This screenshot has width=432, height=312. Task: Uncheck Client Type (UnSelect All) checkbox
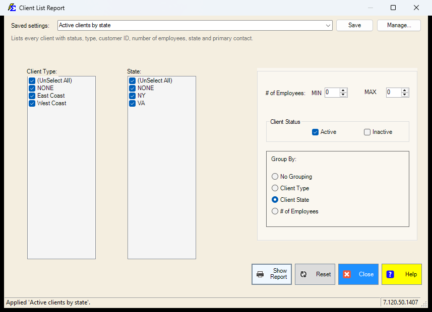tap(32, 81)
